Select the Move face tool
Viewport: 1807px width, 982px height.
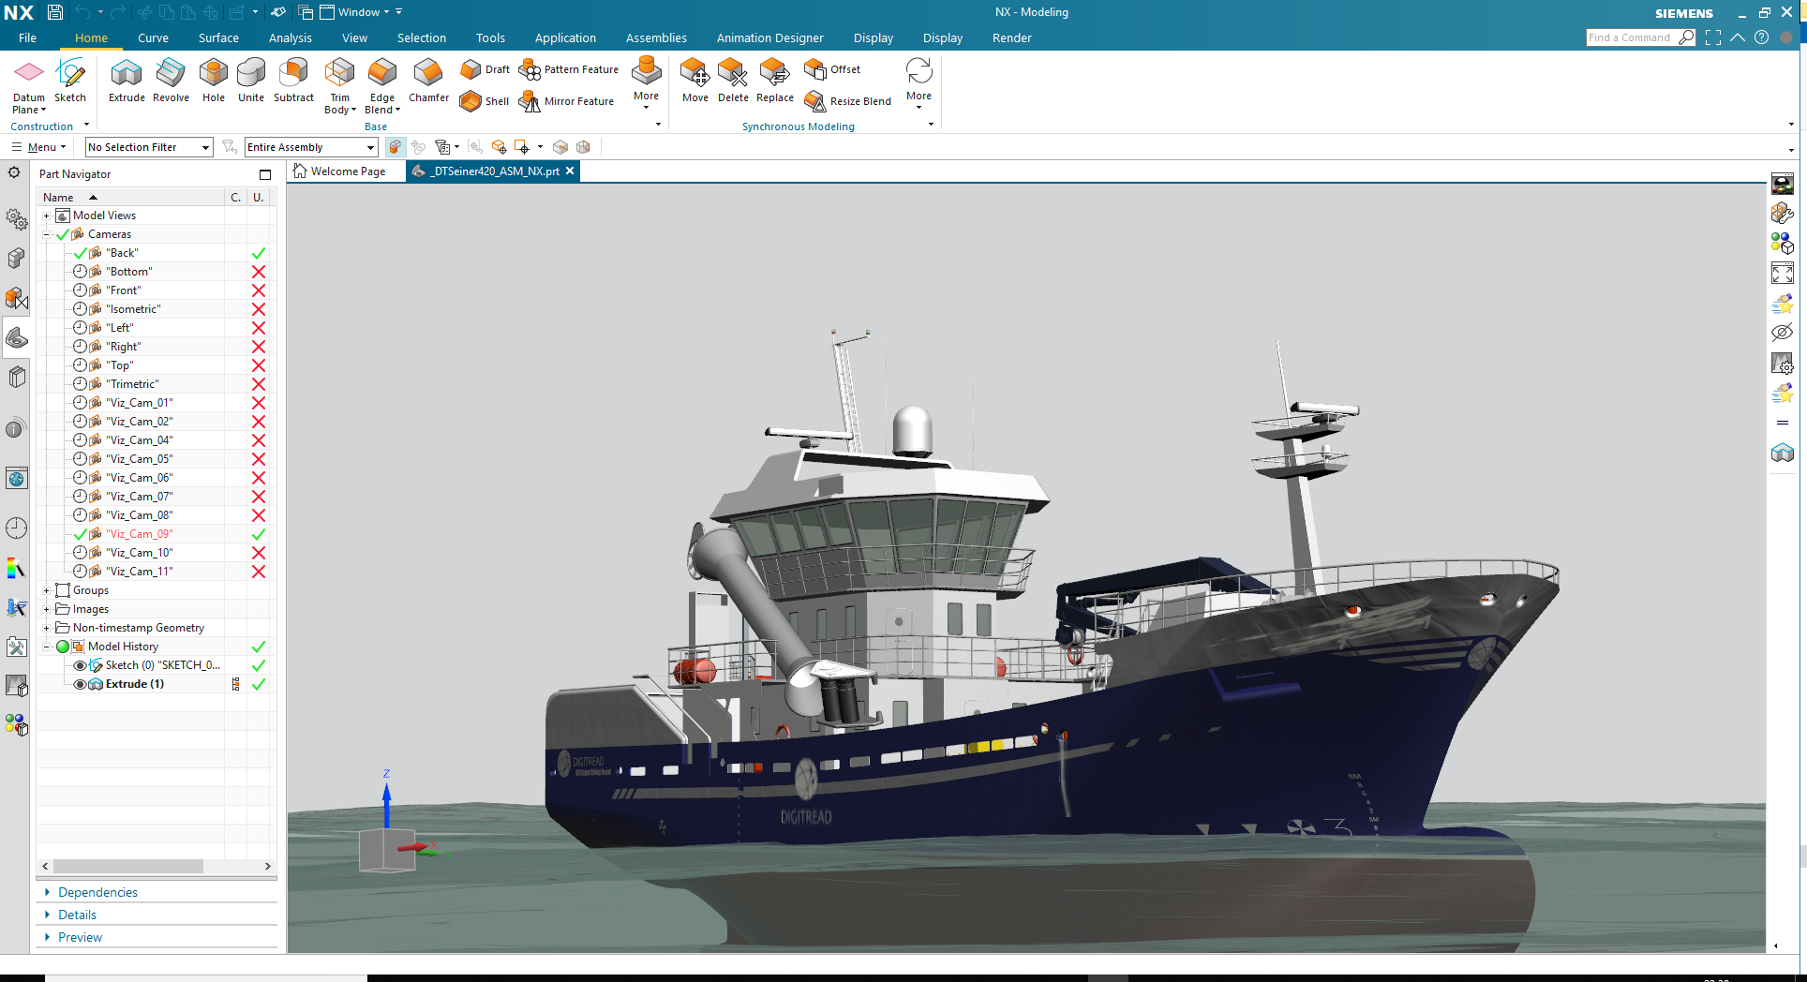pos(694,75)
